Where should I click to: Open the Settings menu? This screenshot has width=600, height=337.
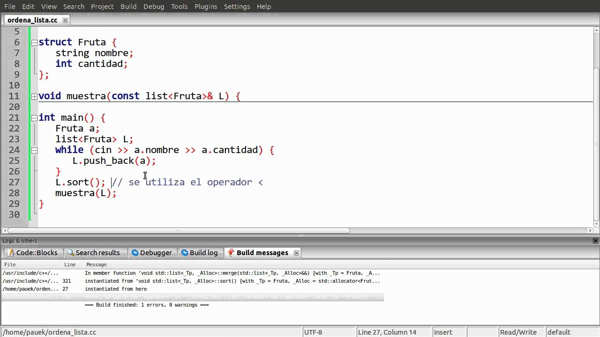tap(237, 6)
